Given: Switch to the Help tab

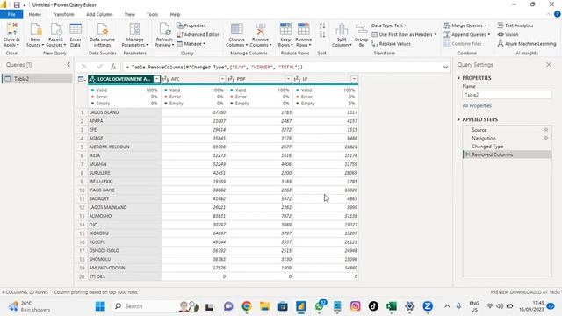Looking at the screenshot, I should coord(175,14).
